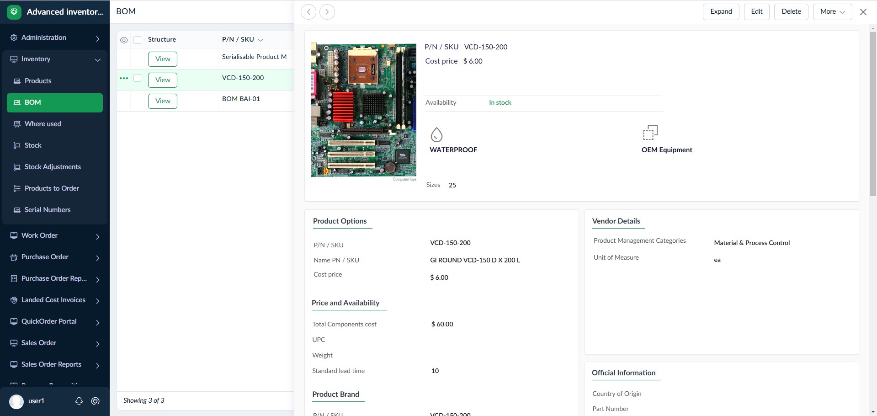Open Serial Numbers in sidebar
The height and width of the screenshot is (416, 877).
[48, 210]
